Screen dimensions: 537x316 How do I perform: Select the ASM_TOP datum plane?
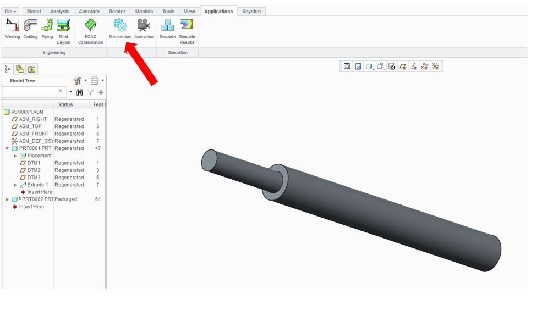click(x=30, y=126)
